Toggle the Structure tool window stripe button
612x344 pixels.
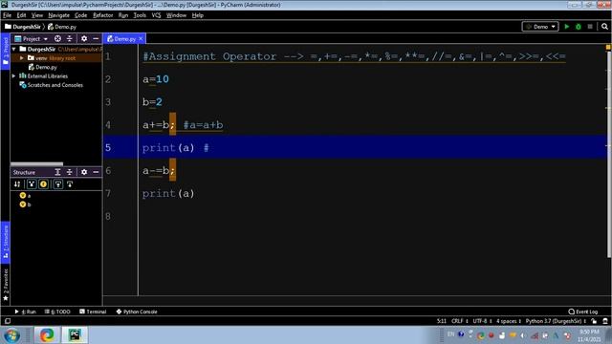click(x=6, y=242)
